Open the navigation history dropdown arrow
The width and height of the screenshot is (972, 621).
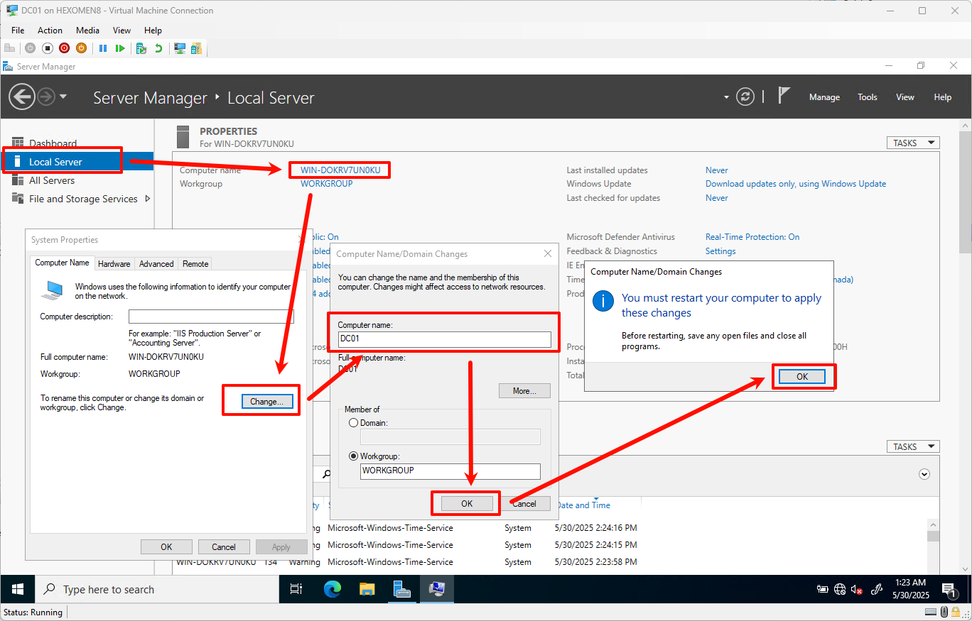pos(63,97)
